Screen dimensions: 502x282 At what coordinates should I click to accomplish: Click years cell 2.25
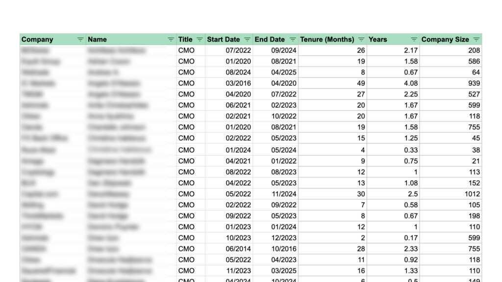click(393, 94)
